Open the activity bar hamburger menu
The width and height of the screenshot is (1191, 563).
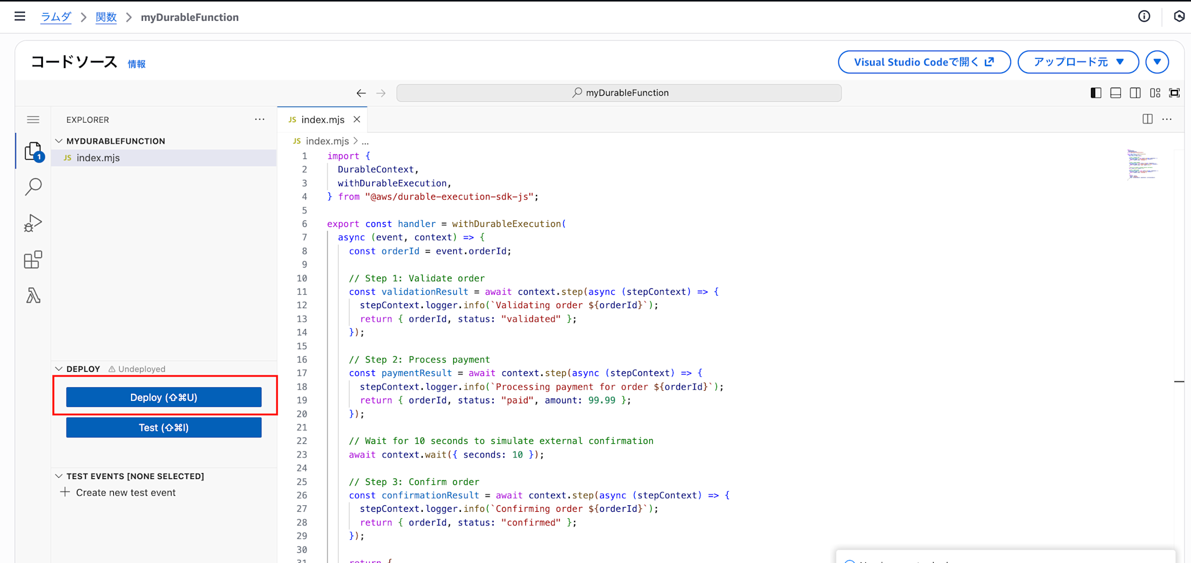[x=33, y=120]
